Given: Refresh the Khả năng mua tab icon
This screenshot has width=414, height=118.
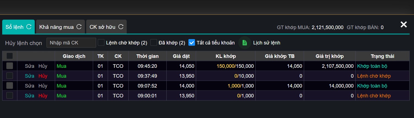Looking at the screenshot, I should click(79, 27).
